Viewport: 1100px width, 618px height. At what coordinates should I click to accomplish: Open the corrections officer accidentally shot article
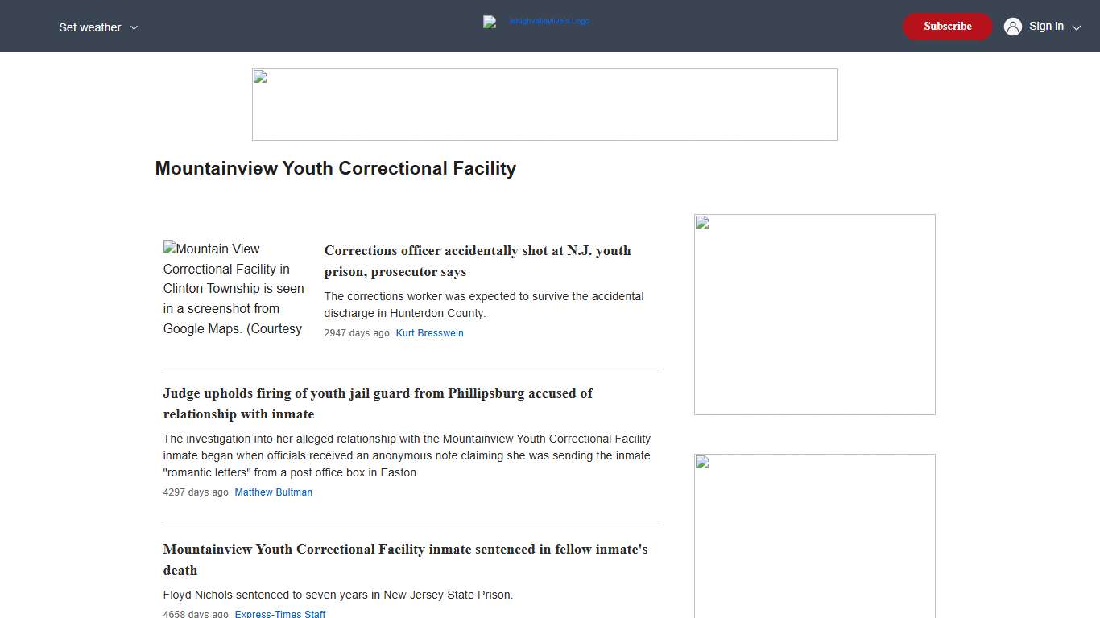pyautogui.click(x=478, y=261)
